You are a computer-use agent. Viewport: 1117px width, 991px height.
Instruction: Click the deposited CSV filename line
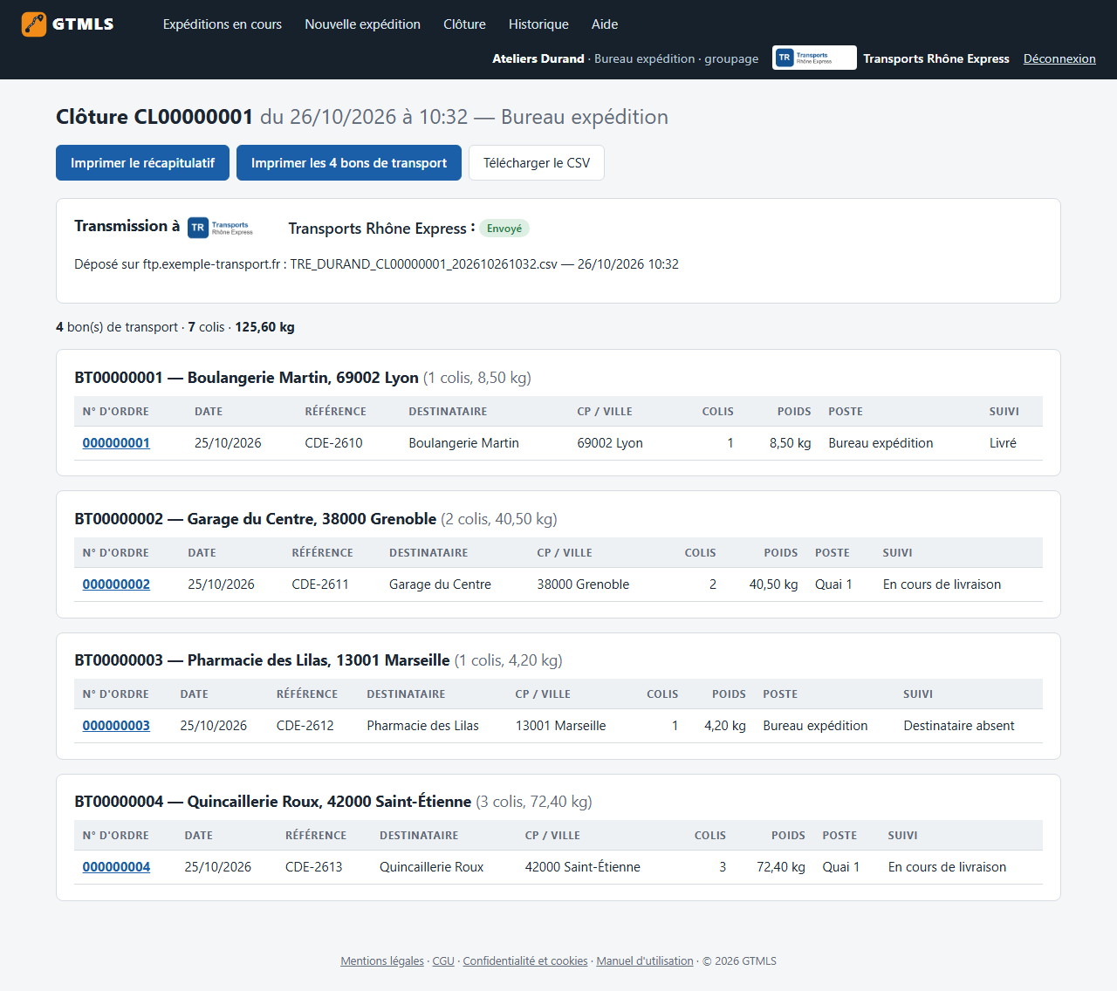376,264
